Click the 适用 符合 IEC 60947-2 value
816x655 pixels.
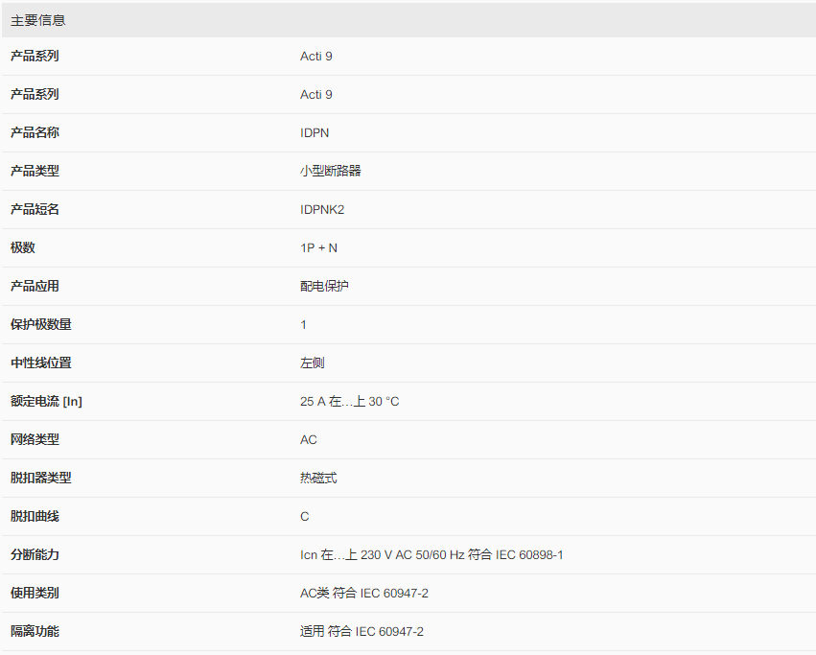pyautogui.click(x=361, y=632)
